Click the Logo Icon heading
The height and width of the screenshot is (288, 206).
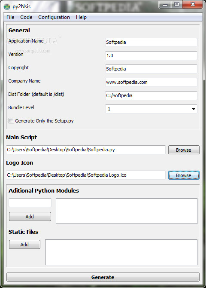20,163
